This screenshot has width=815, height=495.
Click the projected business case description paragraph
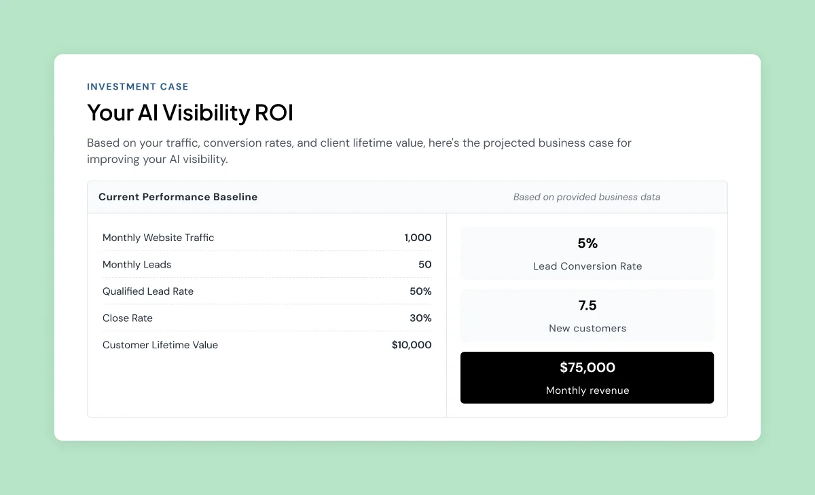[x=359, y=151]
